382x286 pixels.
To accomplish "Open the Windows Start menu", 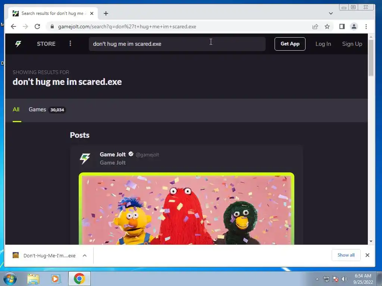I will click(10, 279).
